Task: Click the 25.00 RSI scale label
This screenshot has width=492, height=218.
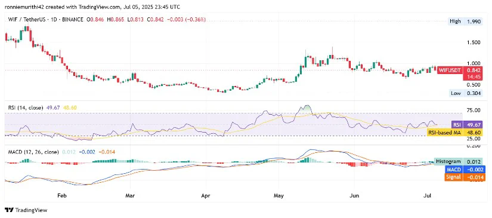Action: pyautogui.click(x=473, y=139)
